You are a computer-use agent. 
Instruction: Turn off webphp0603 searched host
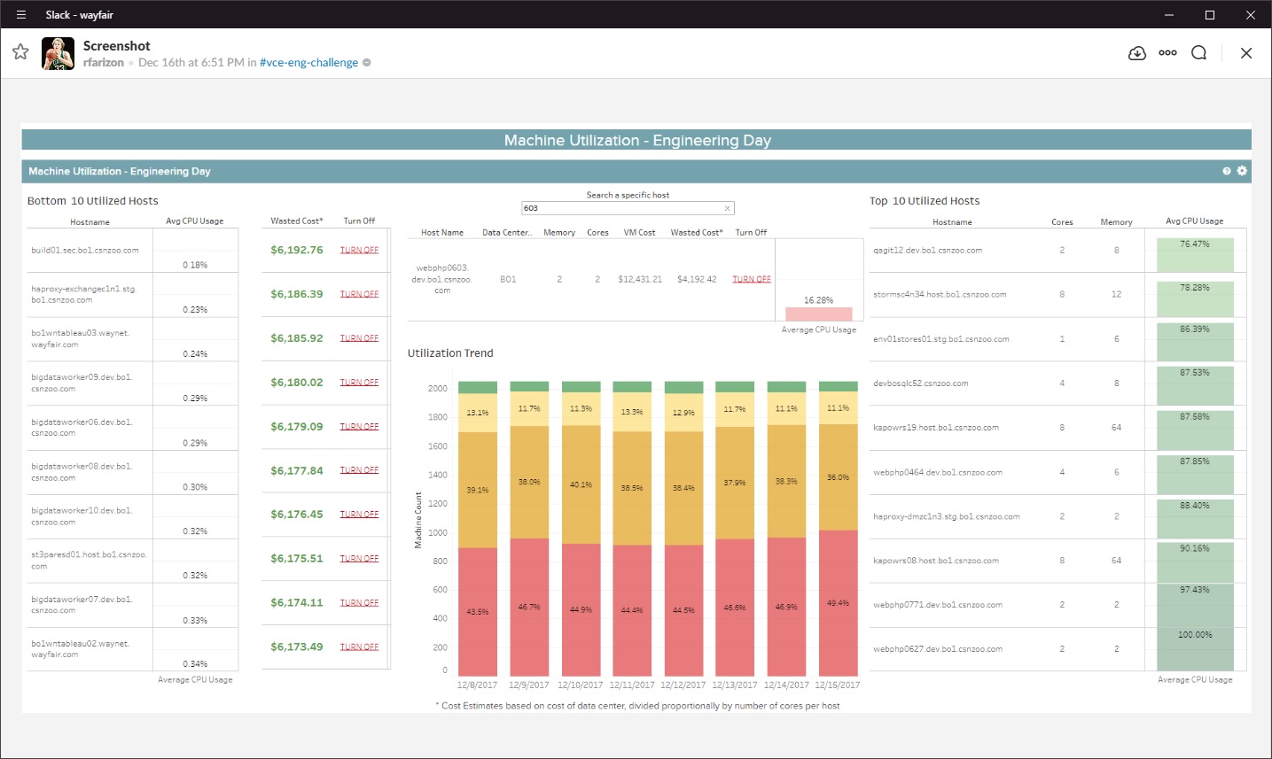(x=752, y=280)
